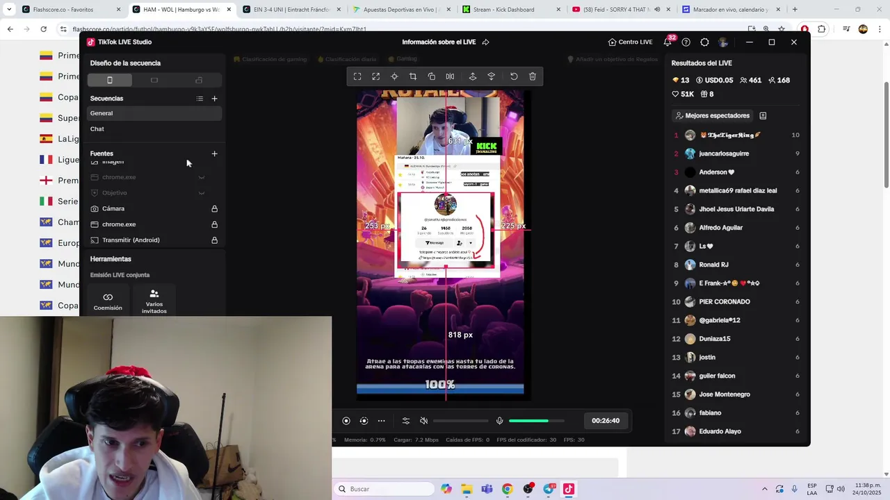Image resolution: width=890 pixels, height=500 pixels.
Task: Select the General scene
Action: tap(154, 113)
